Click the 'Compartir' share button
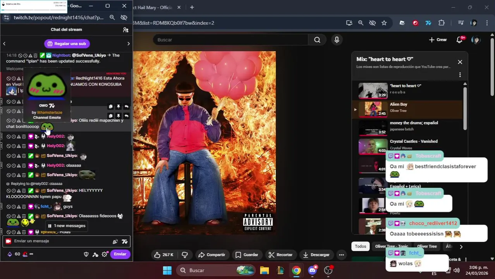This screenshot has height=279, width=495. 211,255
